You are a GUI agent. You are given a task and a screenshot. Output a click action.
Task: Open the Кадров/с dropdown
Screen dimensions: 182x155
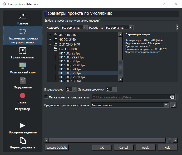pyautogui.click(x=74, y=27)
